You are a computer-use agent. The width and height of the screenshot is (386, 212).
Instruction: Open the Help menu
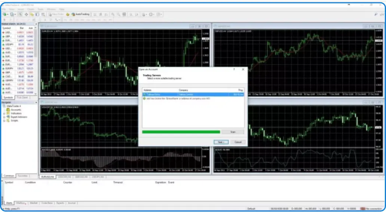click(62, 9)
